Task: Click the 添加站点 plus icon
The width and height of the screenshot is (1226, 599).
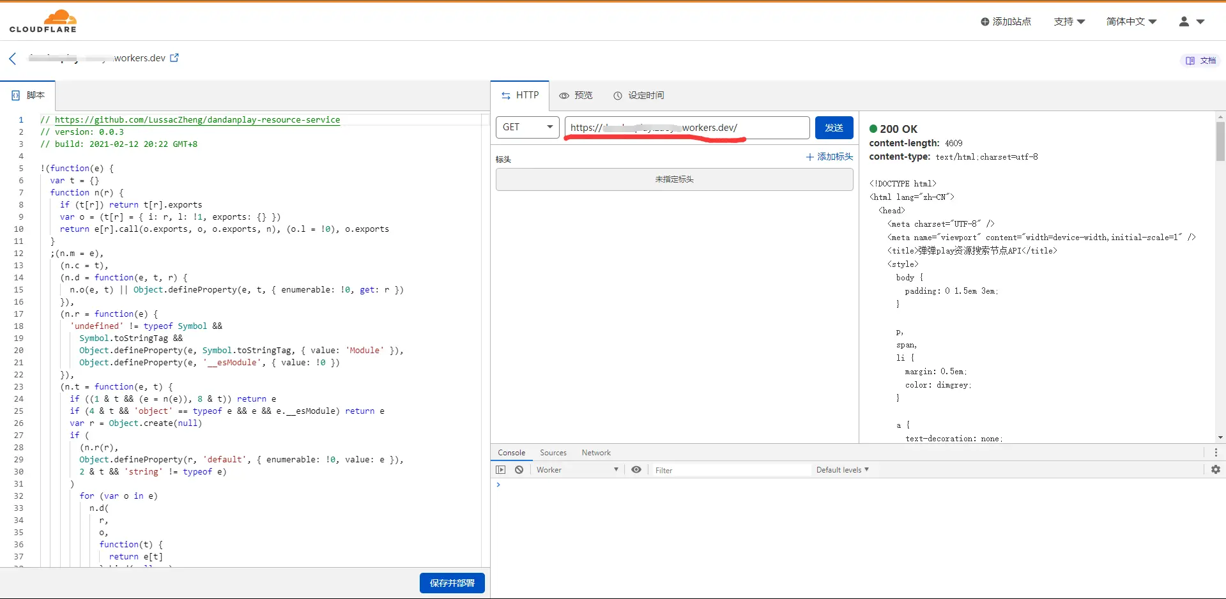Action: (x=985, y=22)
